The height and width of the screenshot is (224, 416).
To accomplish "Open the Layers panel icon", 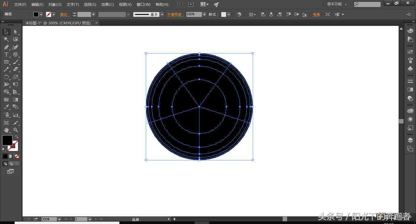I will tap(410, 140).
